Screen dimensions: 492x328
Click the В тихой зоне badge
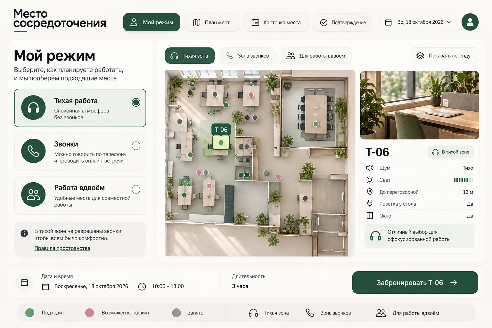tap(451, 152)
